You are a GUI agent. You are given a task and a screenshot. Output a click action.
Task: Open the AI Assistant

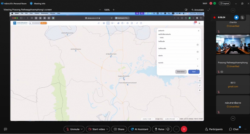tap(139, 129)
